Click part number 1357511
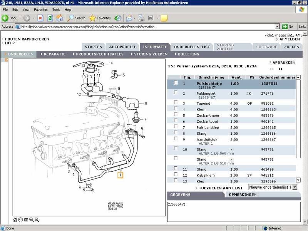Image resolution: width=308 pixels, height=231 pixels. [x=269, y=84]
